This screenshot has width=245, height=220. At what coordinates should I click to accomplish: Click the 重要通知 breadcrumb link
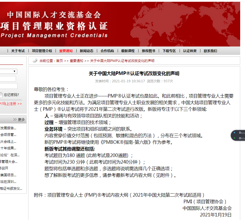[76, 61]
